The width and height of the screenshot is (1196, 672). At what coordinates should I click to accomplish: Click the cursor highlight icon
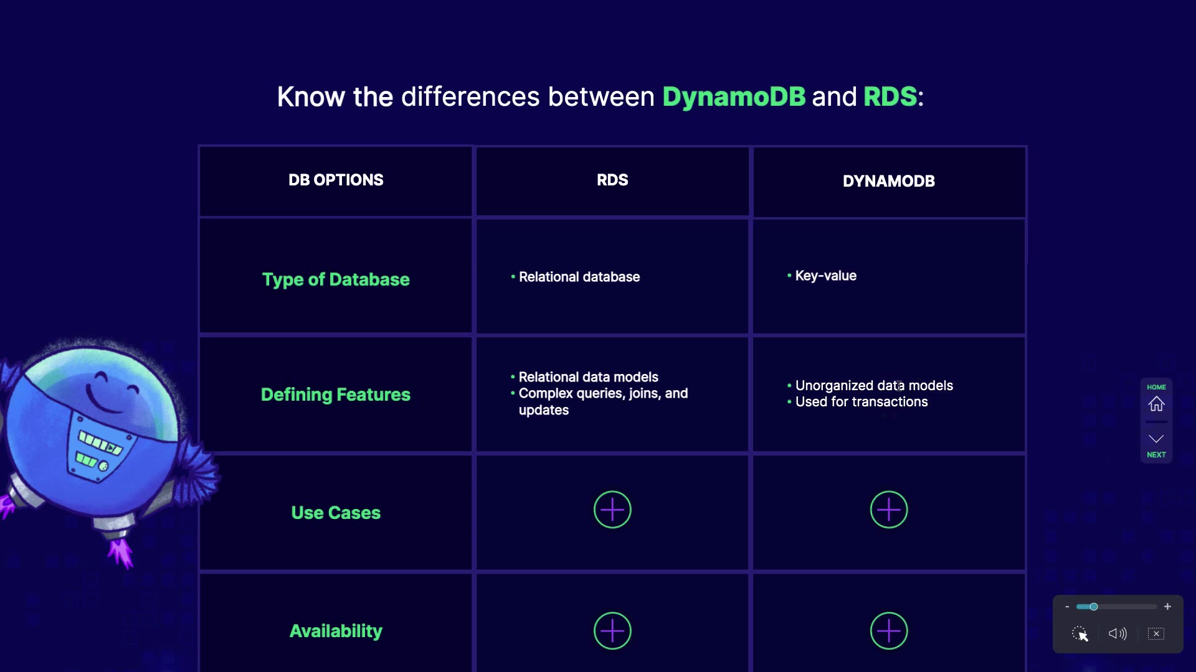(x=1080, y=633)
